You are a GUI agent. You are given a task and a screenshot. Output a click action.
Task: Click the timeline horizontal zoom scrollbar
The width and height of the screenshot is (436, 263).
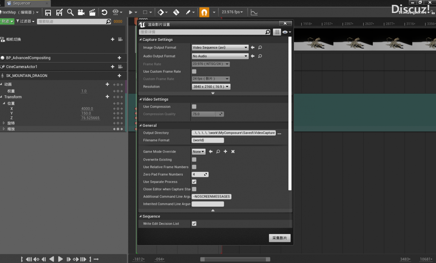click(x=235, y=259)
